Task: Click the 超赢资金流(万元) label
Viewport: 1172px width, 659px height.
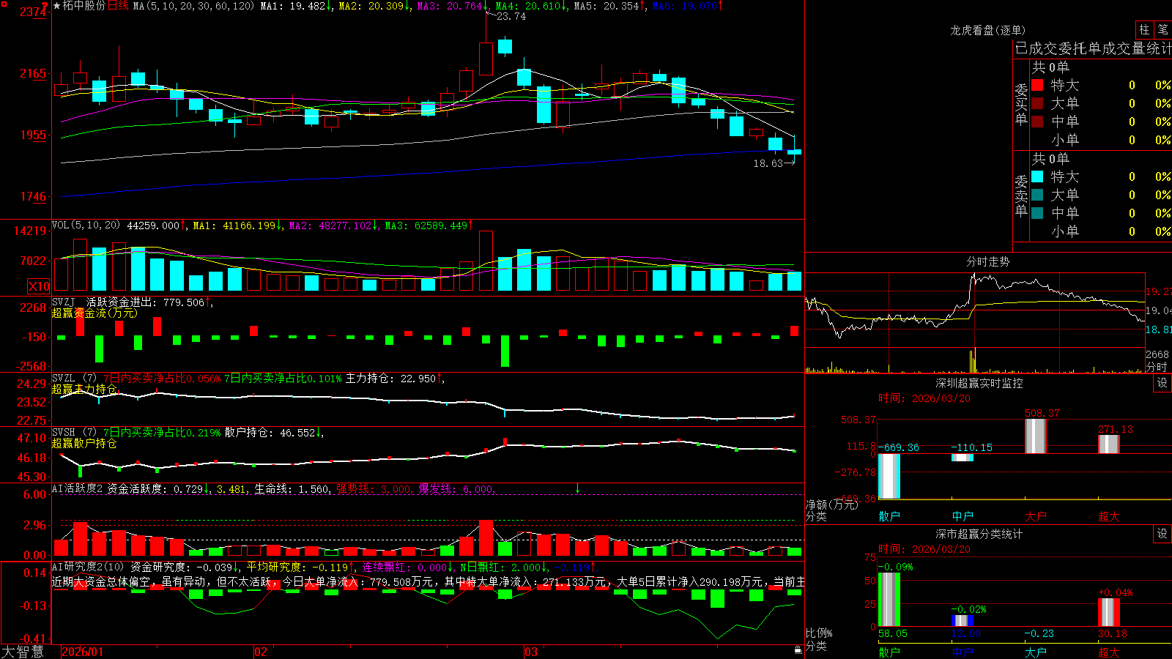Action: click(94, 313)
